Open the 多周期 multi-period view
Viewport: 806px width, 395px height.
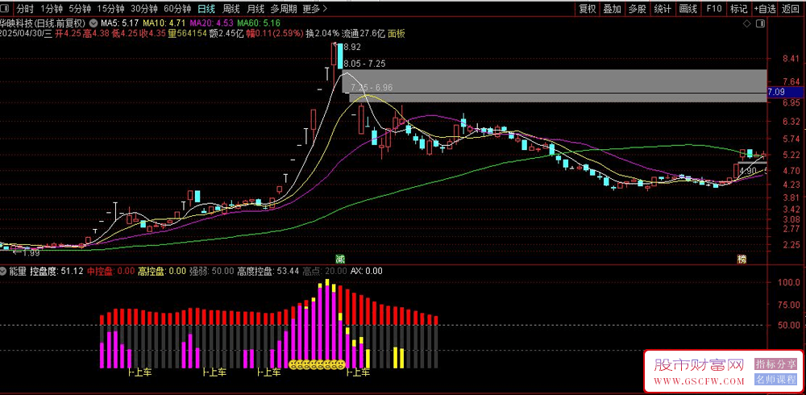coord(283,8)
